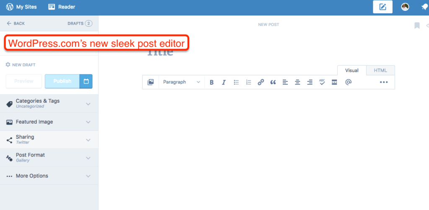The height and width of the screenshot is (210, 429).
Task: Click the Add Media toolbar icon
Action: pyautogui.click(x=150, y=82)
